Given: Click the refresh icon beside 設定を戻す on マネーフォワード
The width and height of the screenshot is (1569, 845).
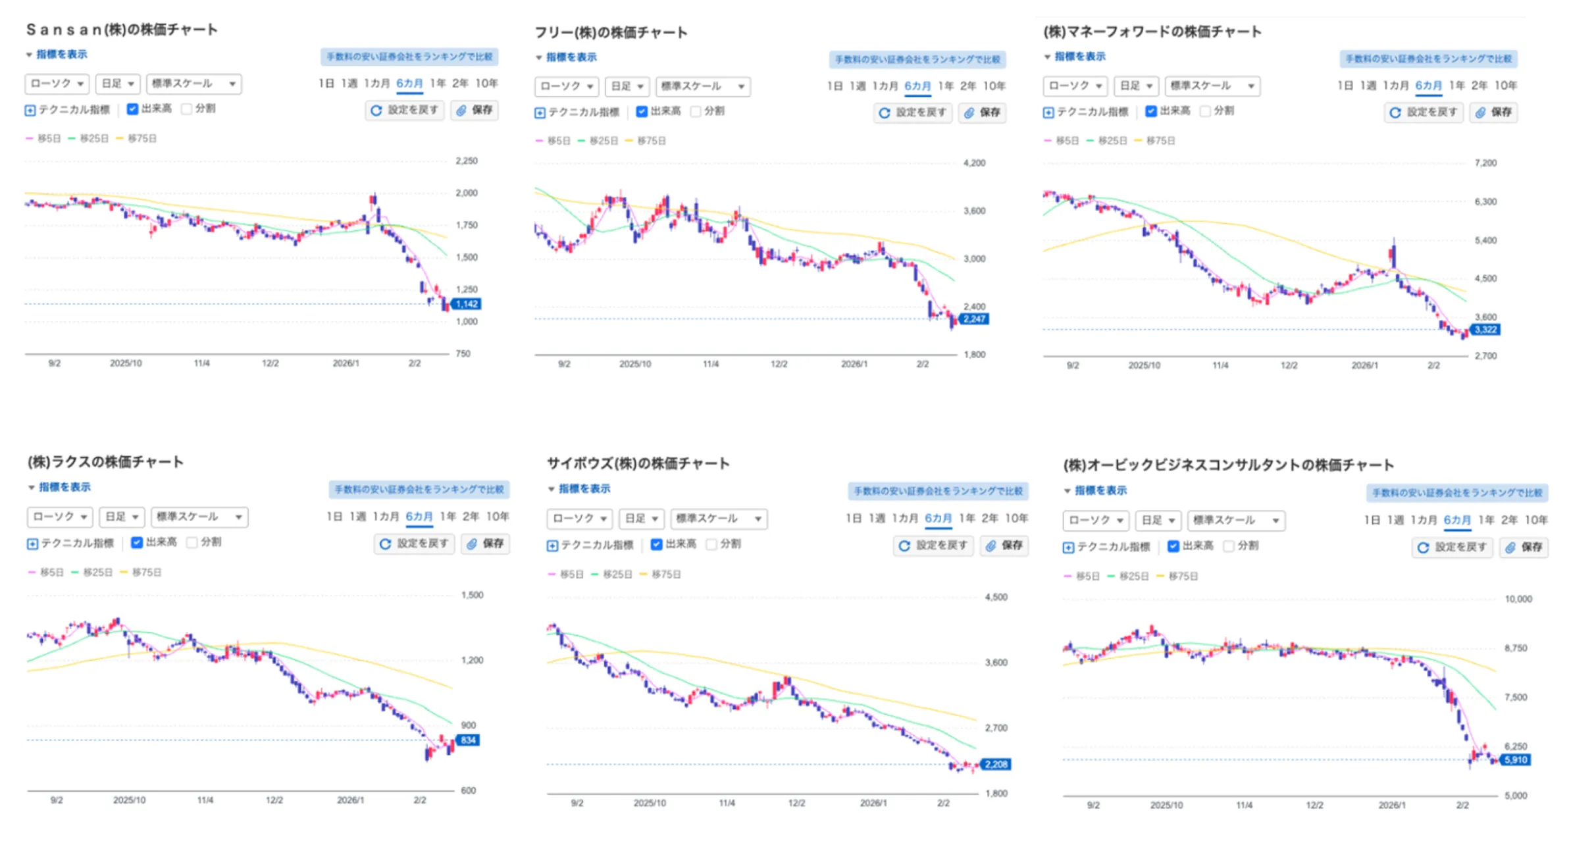Looking at the screenshot, I should [1394, 113].
